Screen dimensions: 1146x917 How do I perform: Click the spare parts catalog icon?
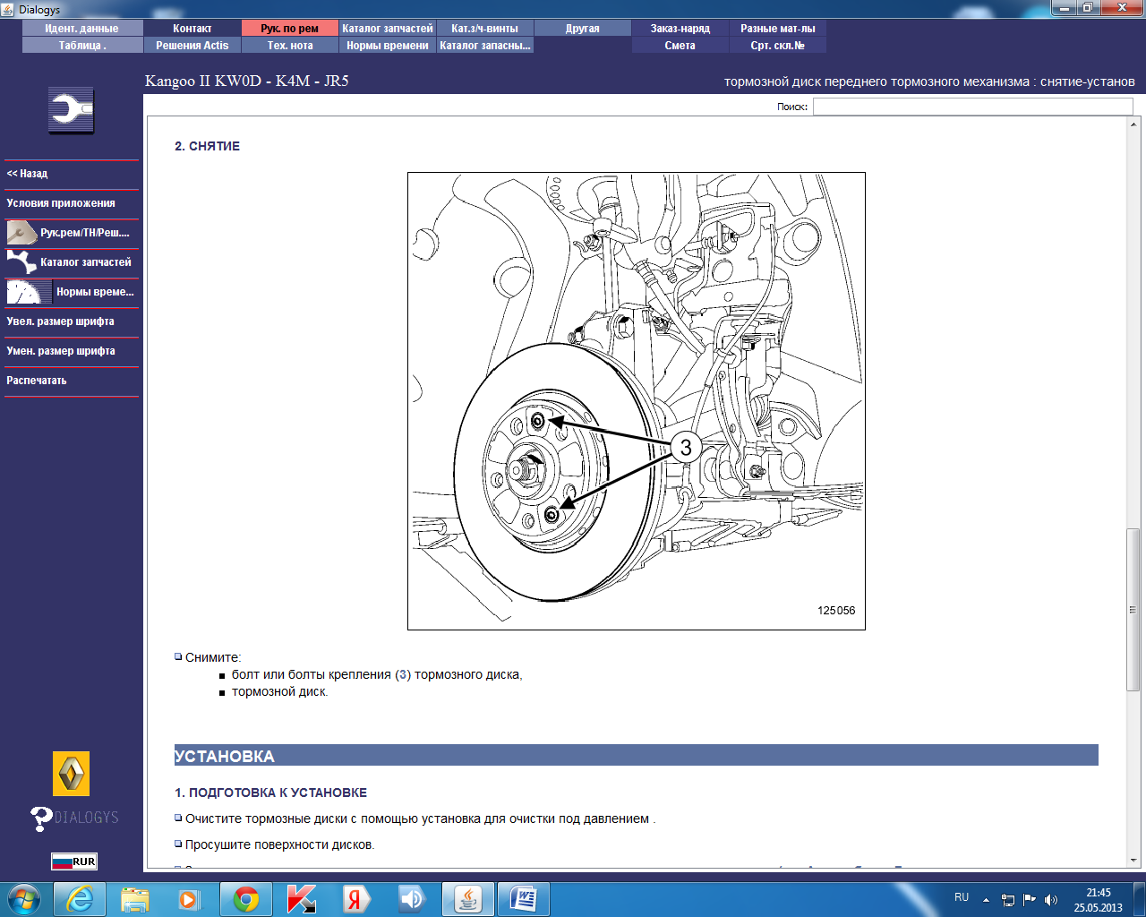click(21, 262)
